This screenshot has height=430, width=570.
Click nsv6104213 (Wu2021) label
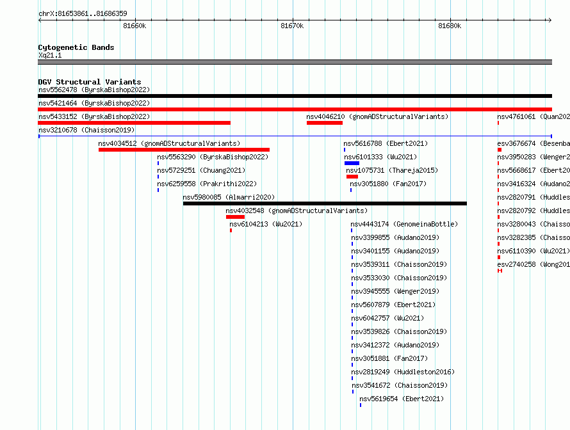coord(266,224)
